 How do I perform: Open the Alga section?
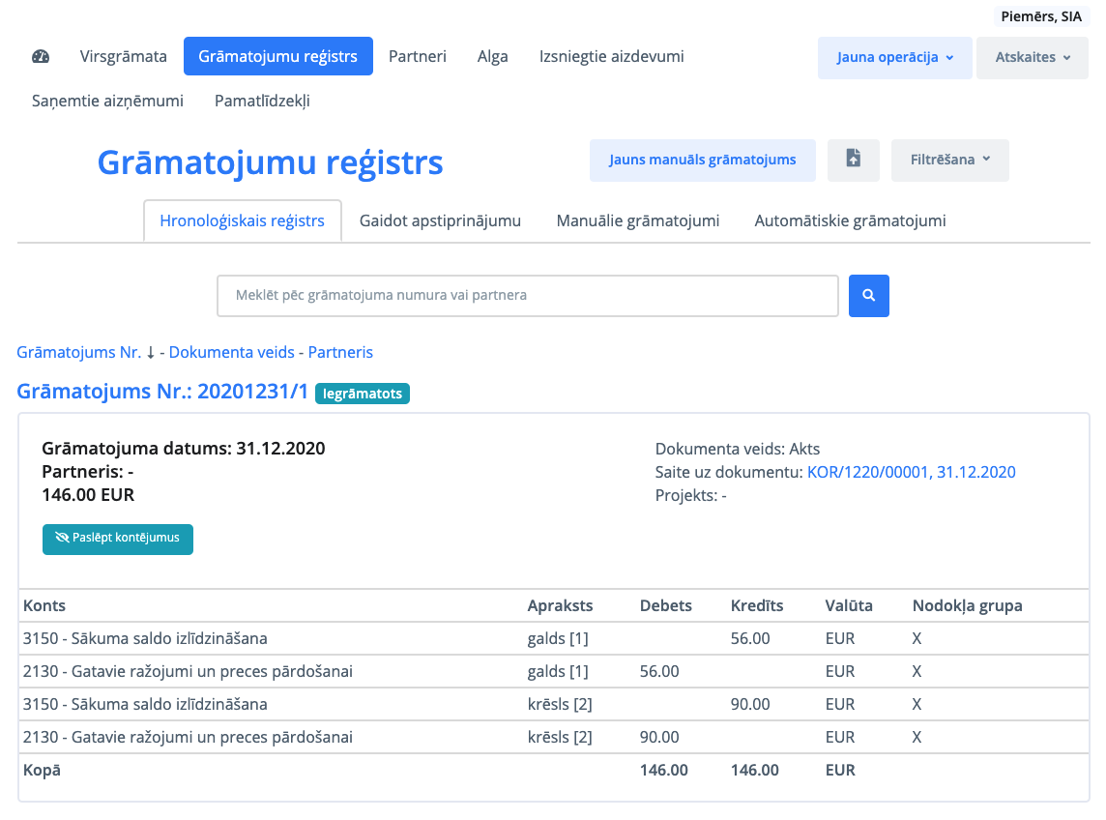tap(493, 56)
